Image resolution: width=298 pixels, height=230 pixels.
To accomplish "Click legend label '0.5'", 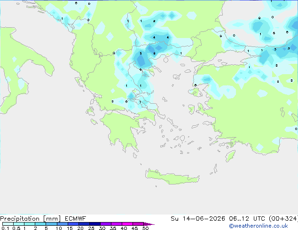I will point(16,228).
